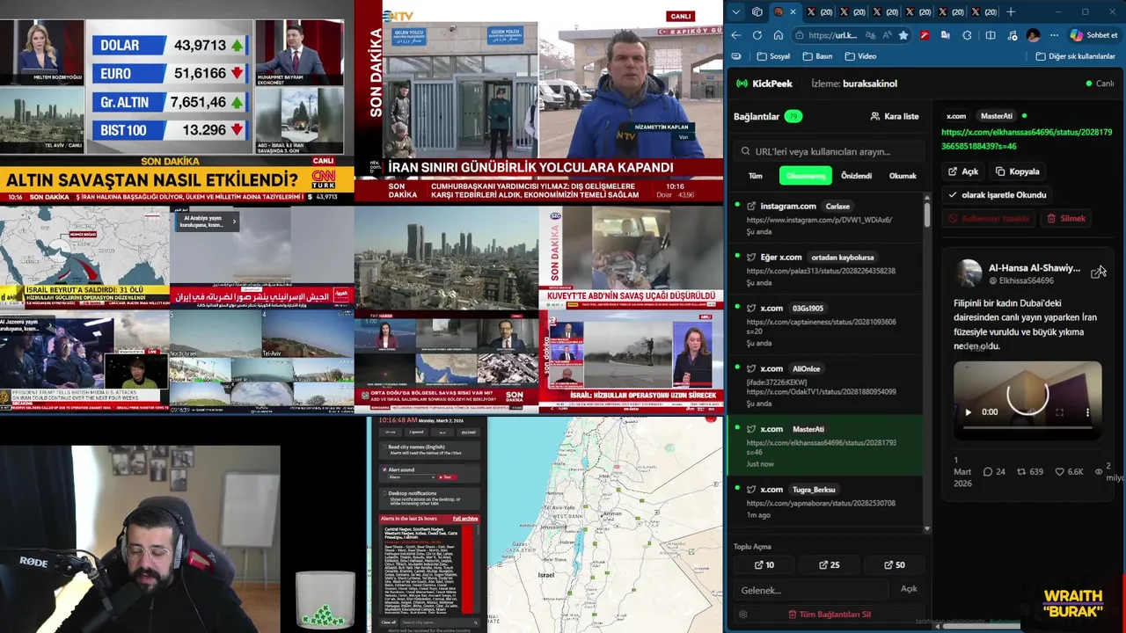Fullscreen the embedded tweet video

pyautogui.click(x=1059, y=411)
